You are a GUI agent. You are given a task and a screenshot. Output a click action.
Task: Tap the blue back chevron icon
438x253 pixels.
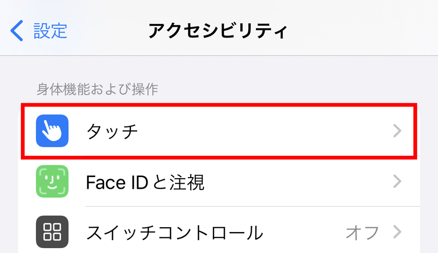coord(17,31)
